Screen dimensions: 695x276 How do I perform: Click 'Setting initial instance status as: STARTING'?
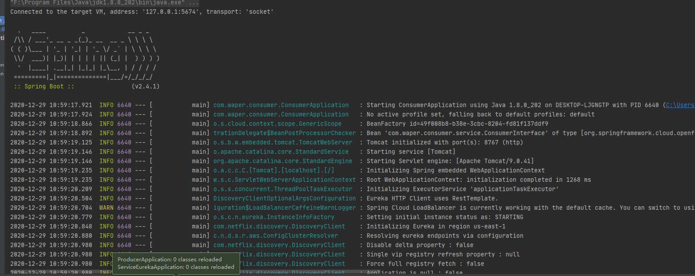[445, 217]
